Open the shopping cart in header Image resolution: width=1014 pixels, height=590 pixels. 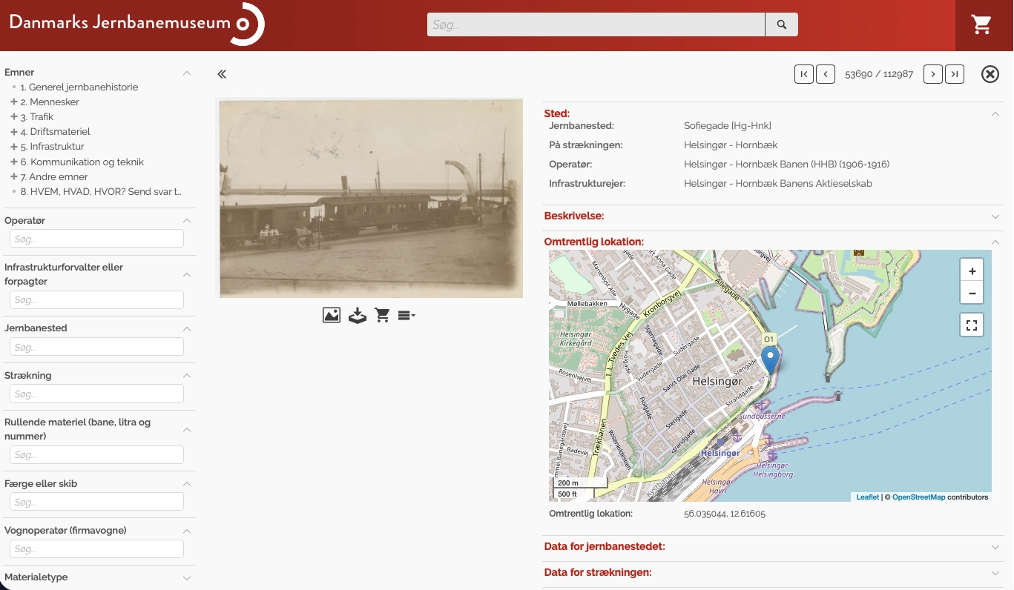[x=981, y=24]
